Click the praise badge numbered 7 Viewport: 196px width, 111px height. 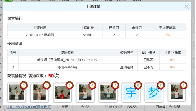tap(115, 85)
